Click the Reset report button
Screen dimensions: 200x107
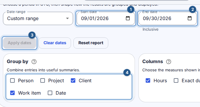pyautogui.click(x=91, y=43)
